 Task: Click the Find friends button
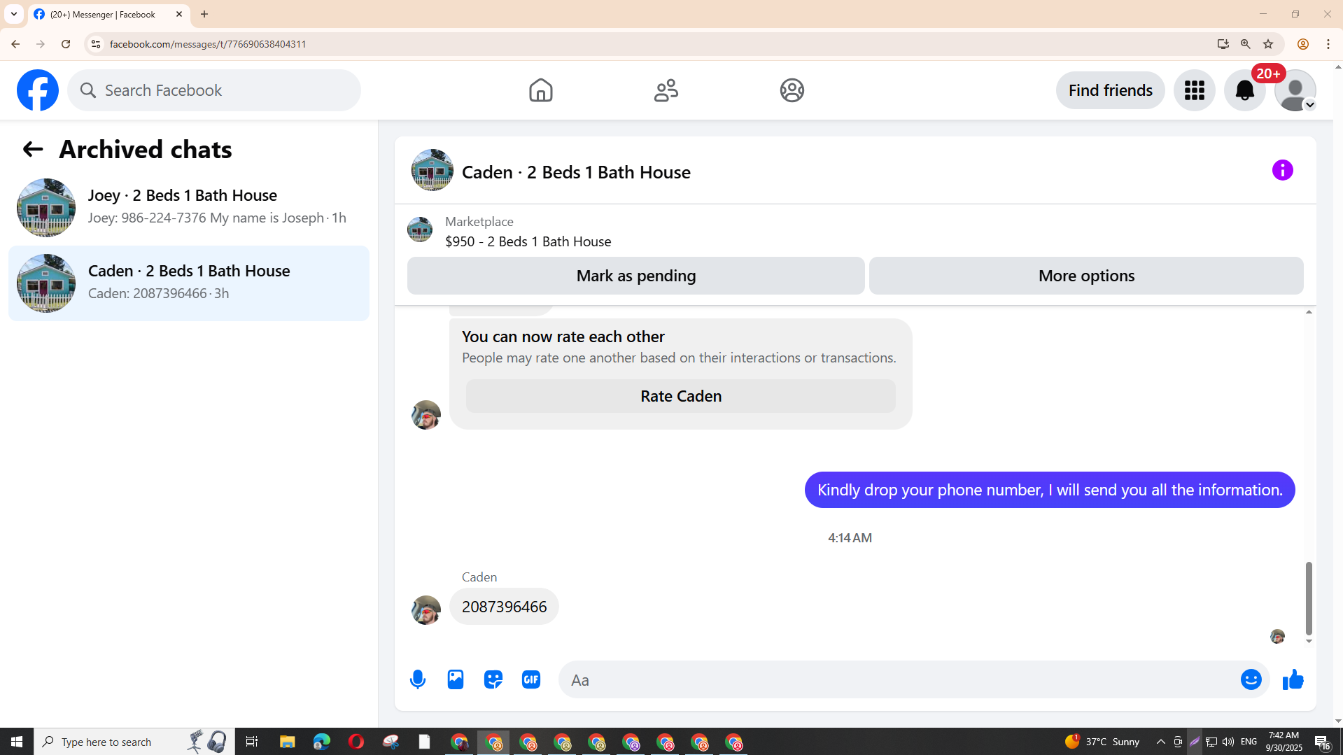[1110, 90]
